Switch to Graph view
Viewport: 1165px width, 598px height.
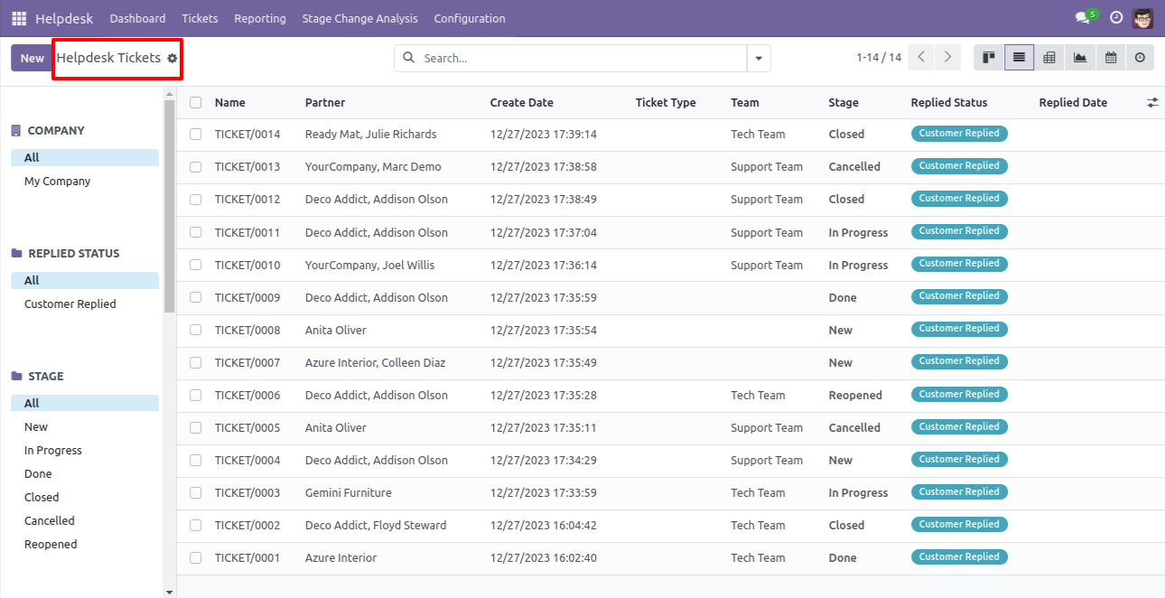pos(1080,58)
